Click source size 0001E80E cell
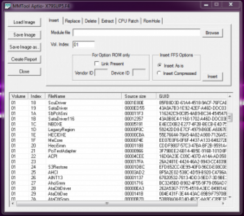Viewport: 244px width, 216px height. (134, 103)
